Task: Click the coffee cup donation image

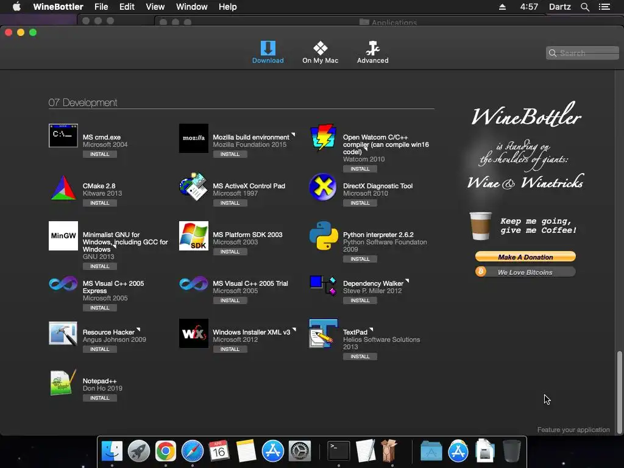Action: coord(480,225)
